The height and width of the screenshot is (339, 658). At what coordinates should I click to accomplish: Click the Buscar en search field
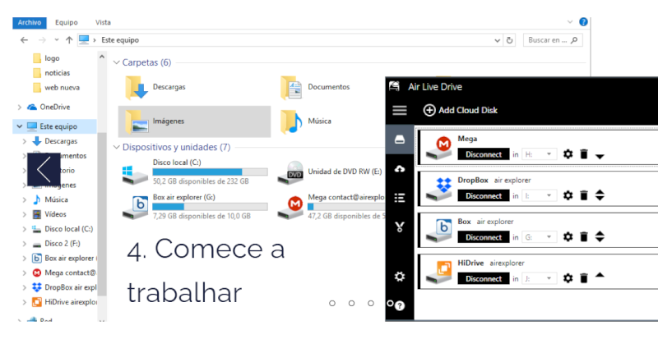(x=553, y=40)
